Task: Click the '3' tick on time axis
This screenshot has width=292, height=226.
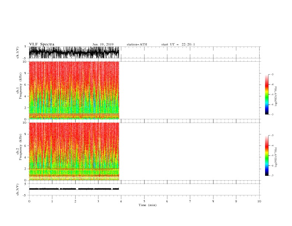Action: pyautogui.click(x=98, y=201)
